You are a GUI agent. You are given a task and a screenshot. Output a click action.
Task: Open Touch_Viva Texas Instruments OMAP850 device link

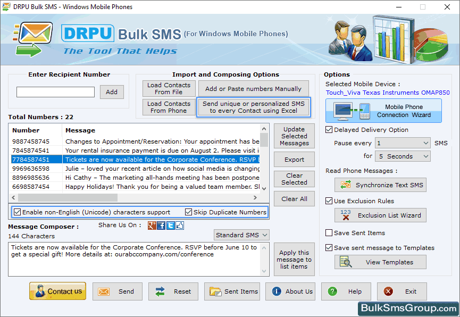tap(388, 93)
